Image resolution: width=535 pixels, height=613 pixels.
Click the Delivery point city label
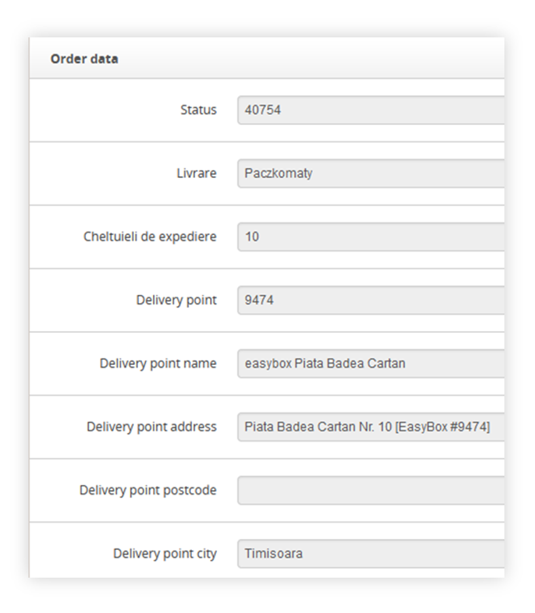click(165, 554)
